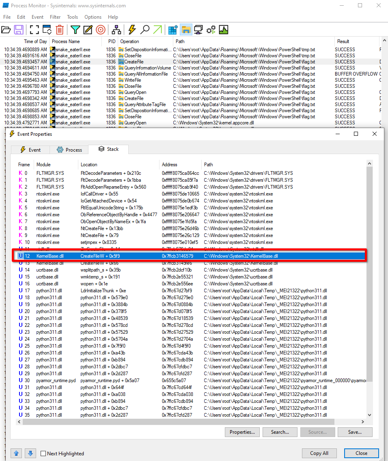
Task: Toggle Show Profiling Events graph icon
Action: (x=224, y=30)
